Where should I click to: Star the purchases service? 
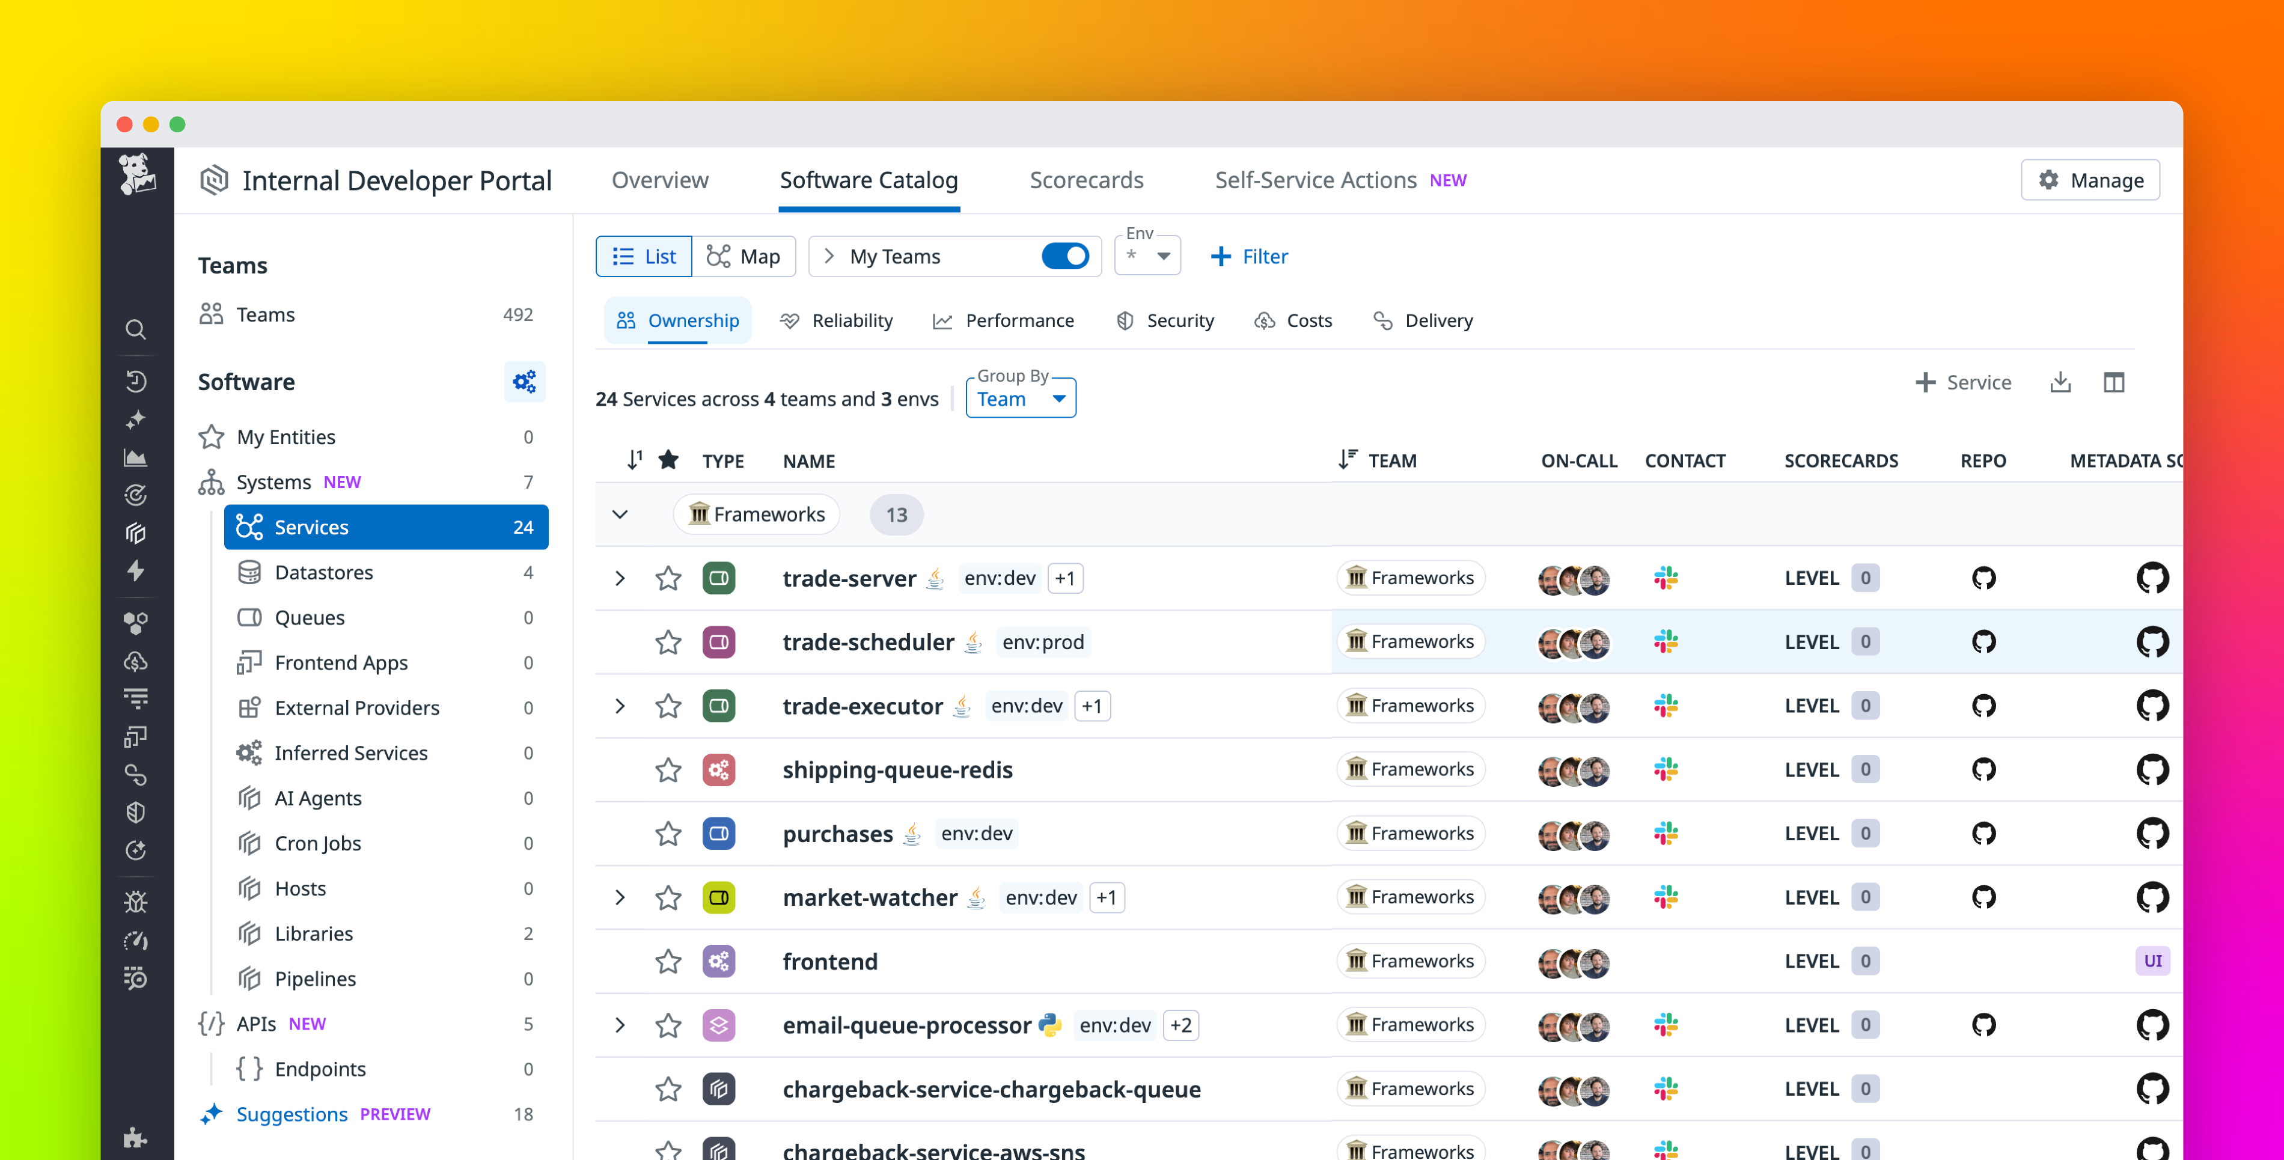coord(668,833)
